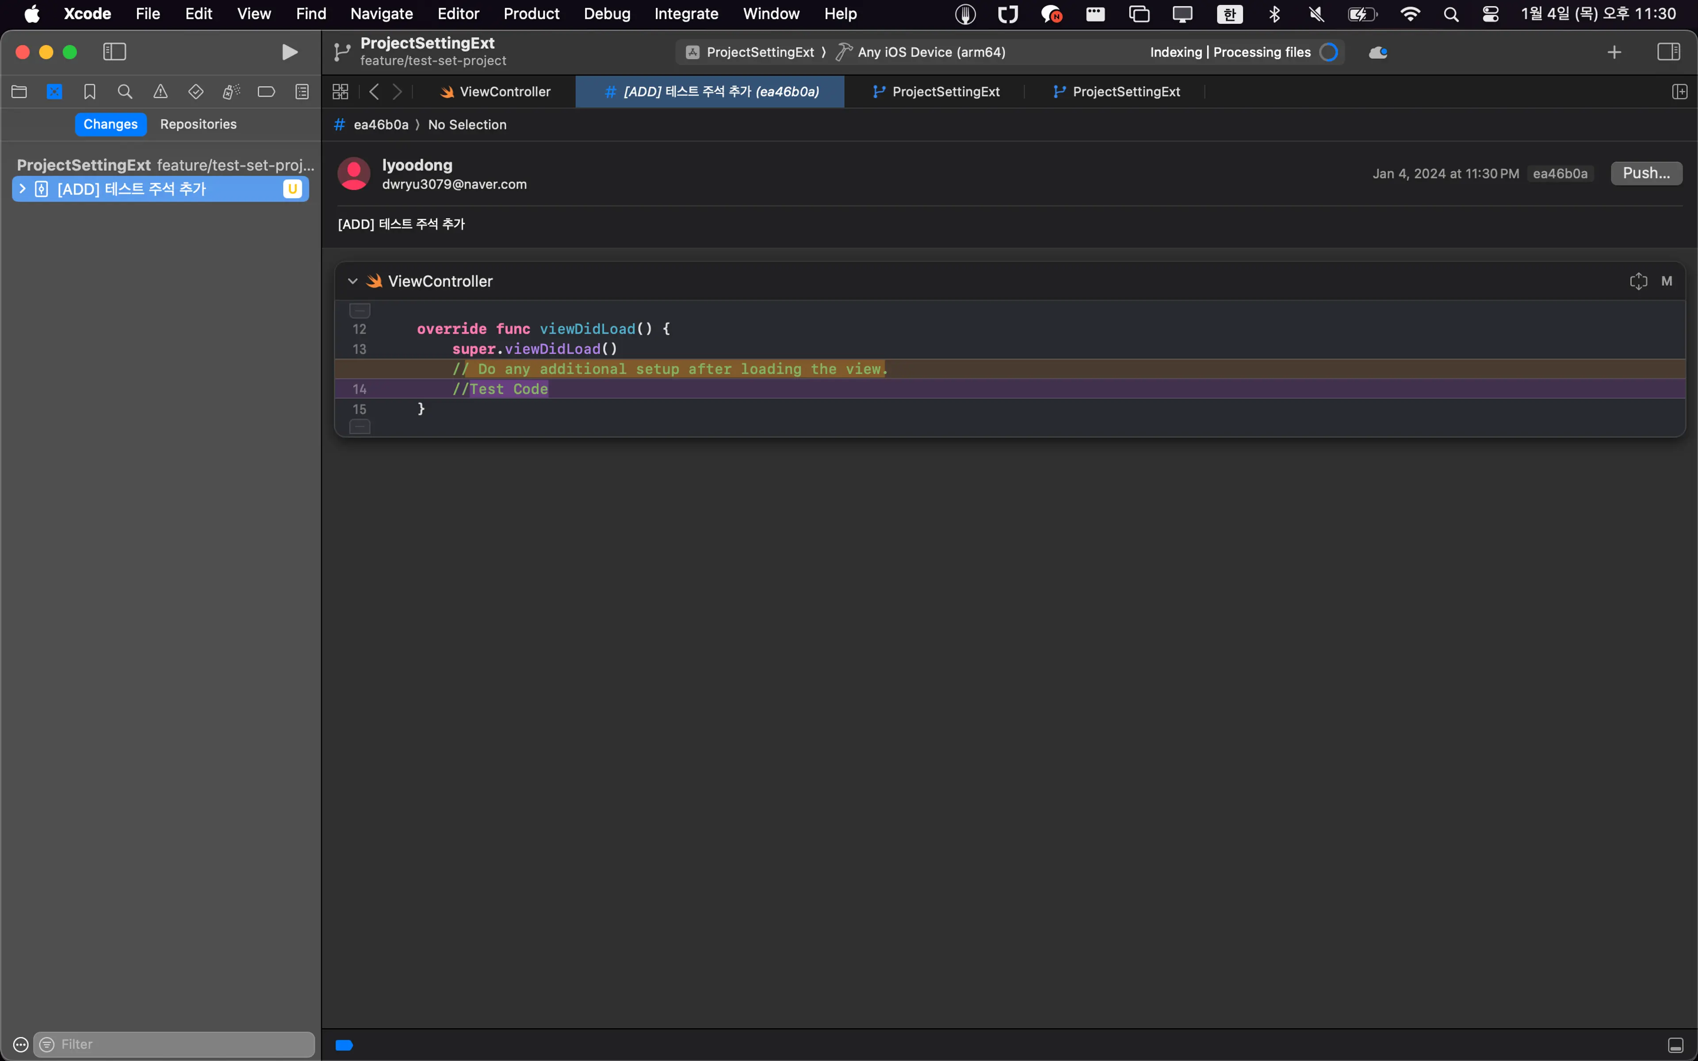Viewport: 1698px width, 1061px height.
Task: Go back in editor history
Action: (x=374, y=91)
